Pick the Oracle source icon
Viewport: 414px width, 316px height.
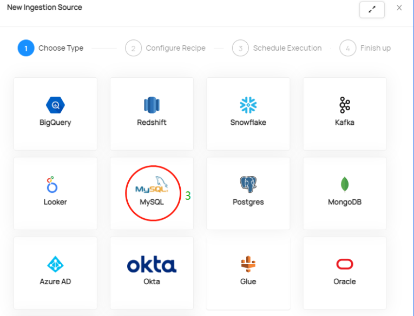point(345,264)
